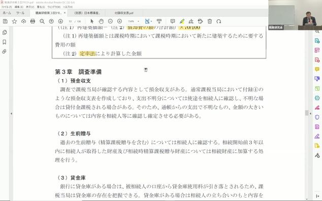Open the More Tools wrench icon
Viewport: 322px width, 201px height.
(317, 155)
